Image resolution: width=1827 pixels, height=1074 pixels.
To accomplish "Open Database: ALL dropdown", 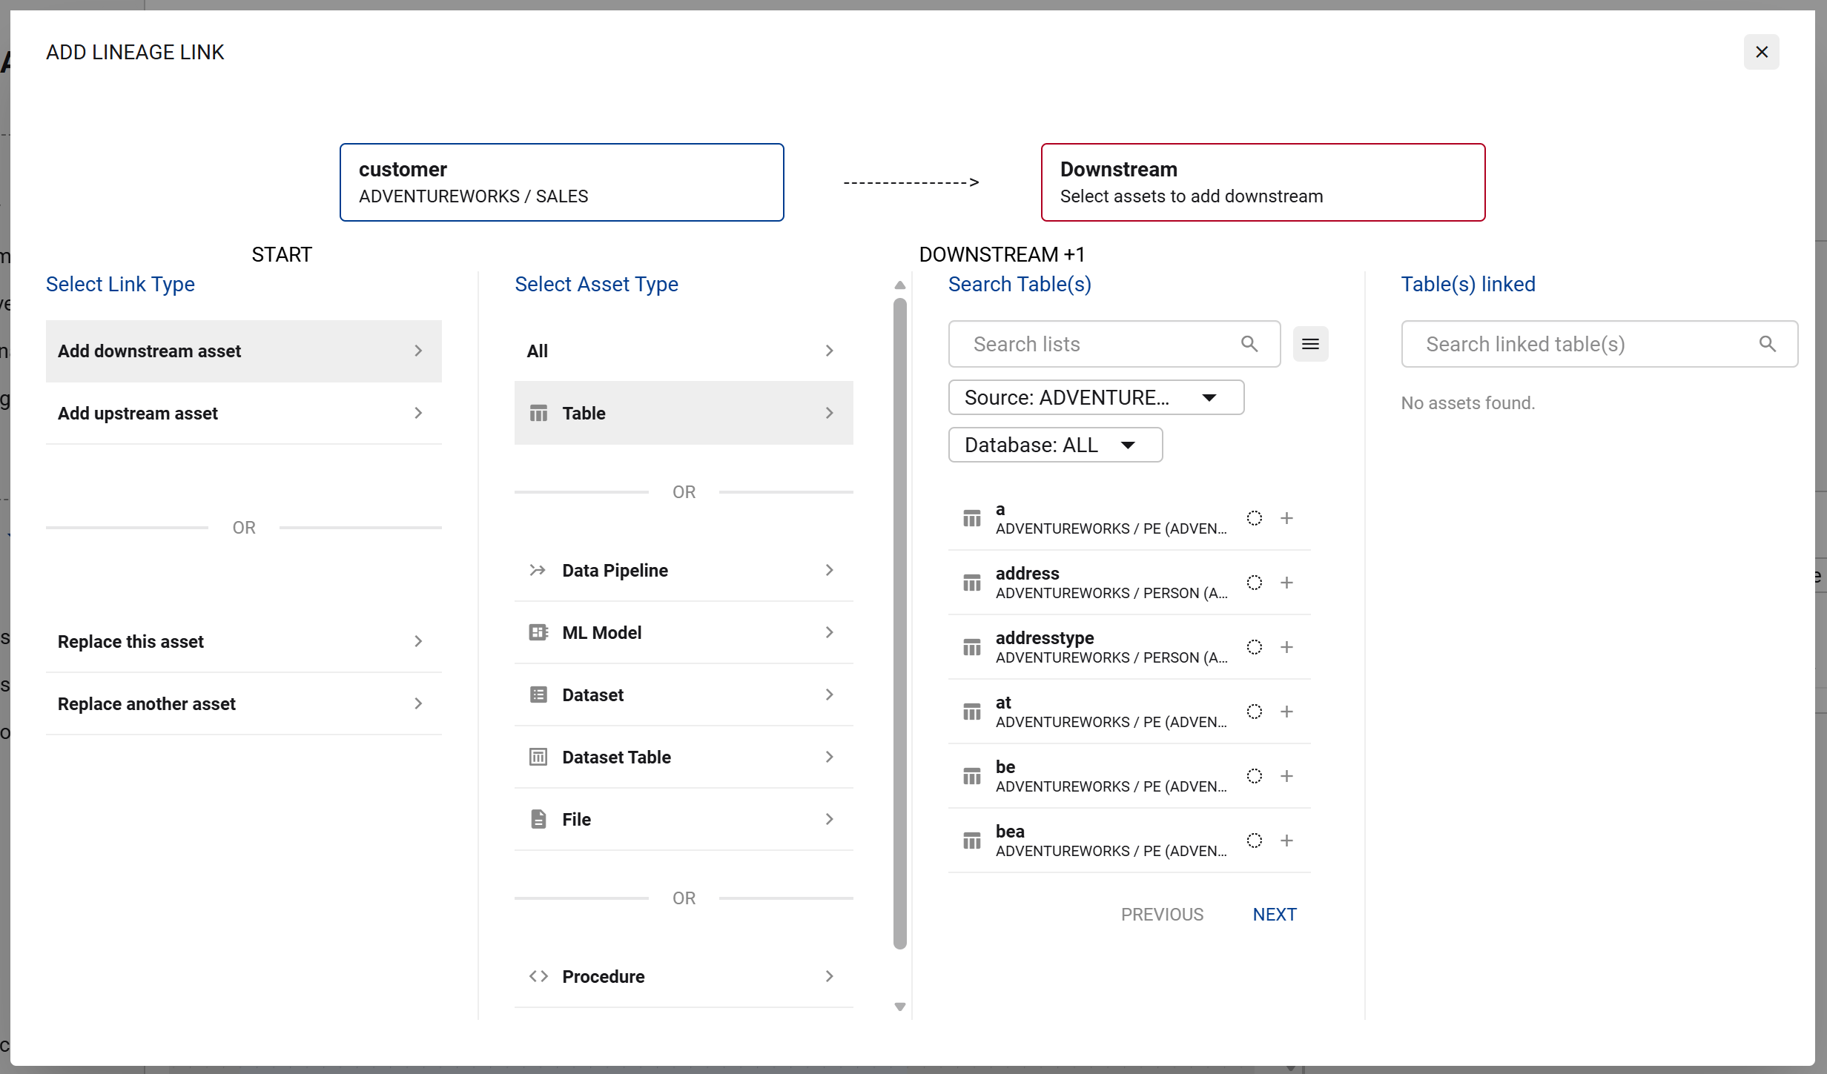I will click(x=1054, y=445).
